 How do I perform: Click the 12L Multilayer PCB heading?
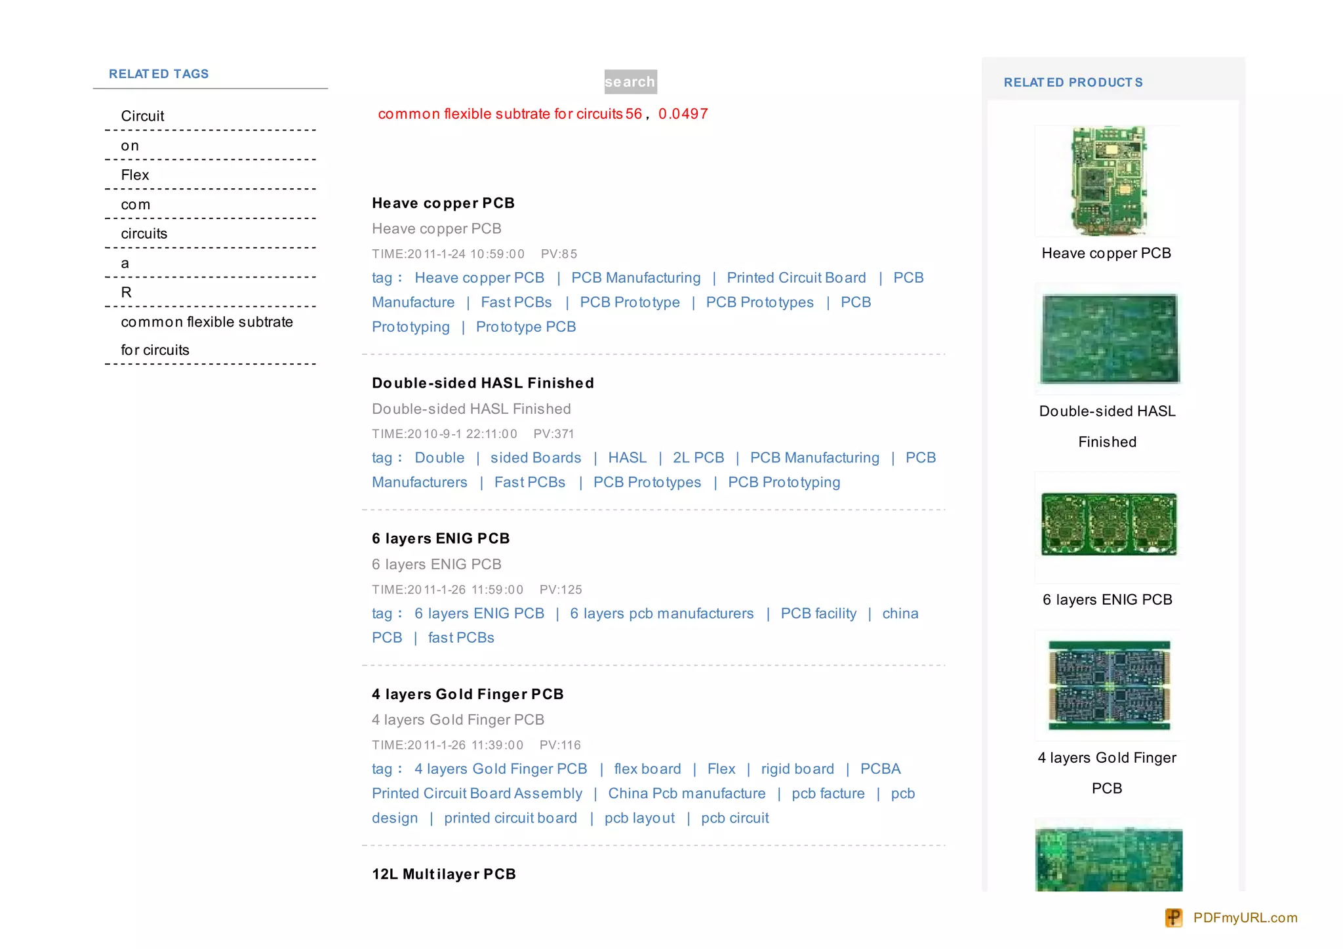pyautogui.click(x=444, y=874)
